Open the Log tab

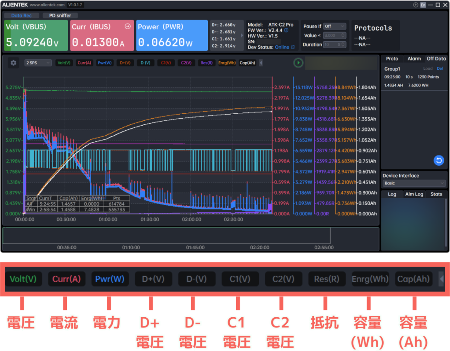click(392, 194)
